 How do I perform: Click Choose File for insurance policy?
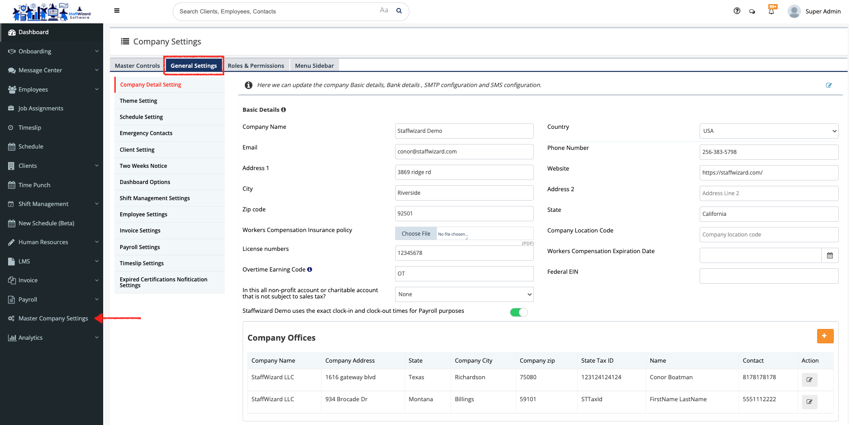tap(416, 234)
